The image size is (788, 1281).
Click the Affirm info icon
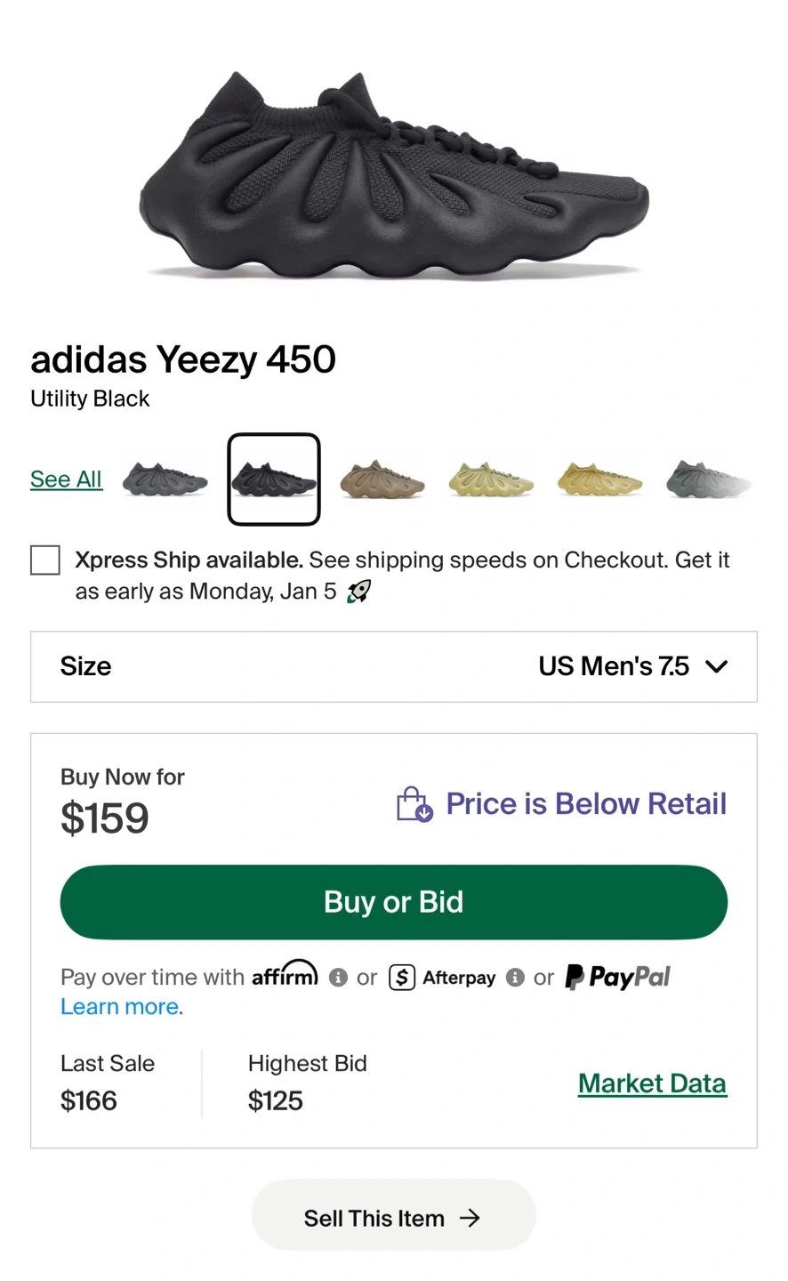pos(338,978)
